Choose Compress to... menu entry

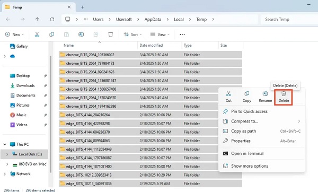click(262, 121)
